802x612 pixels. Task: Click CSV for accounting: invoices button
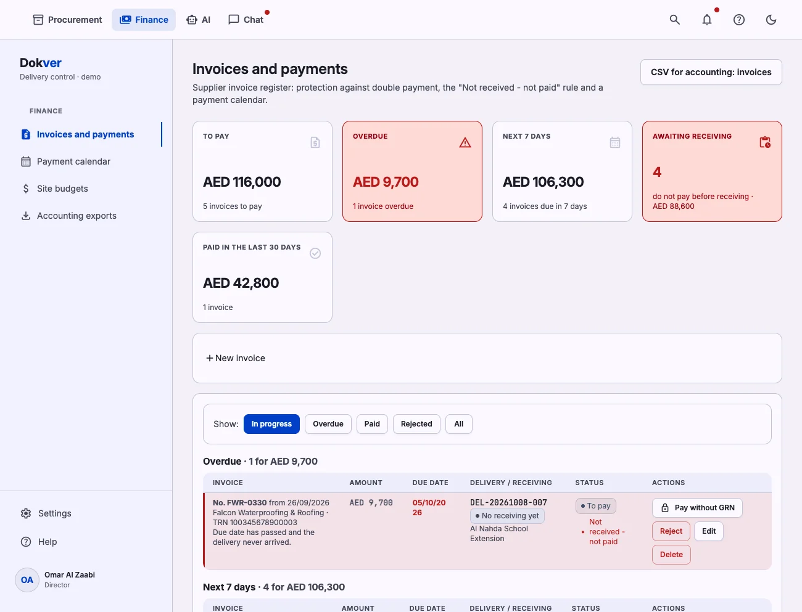coord(711,72)
